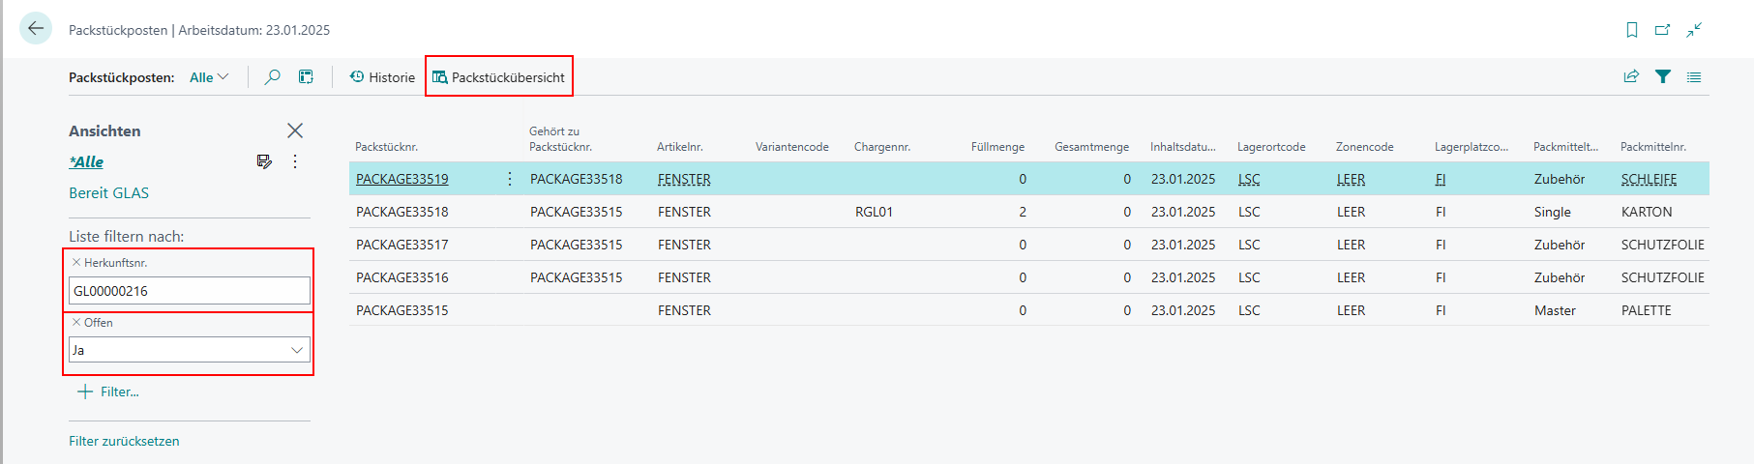Click the back arrow button
1754x464 pixels.
(x=36, y=29)
